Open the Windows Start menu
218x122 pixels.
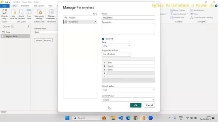67,118
